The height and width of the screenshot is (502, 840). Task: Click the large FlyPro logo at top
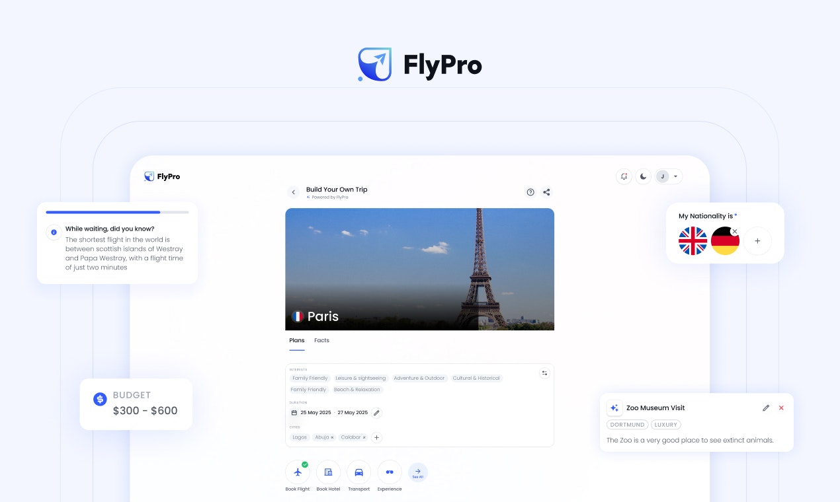(x=420, y=64)
